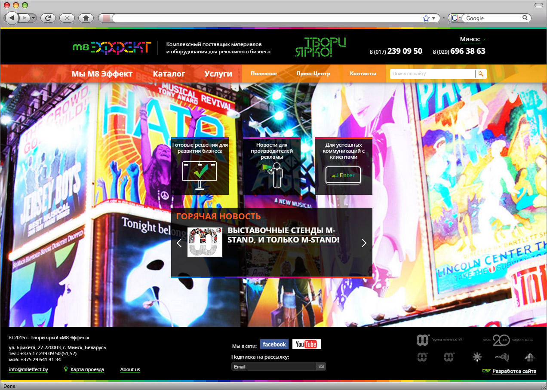The width and height of the screenshot is (547, 390).
Task: Show previous hot news with left arrow
Action: (x=179, y=243)
